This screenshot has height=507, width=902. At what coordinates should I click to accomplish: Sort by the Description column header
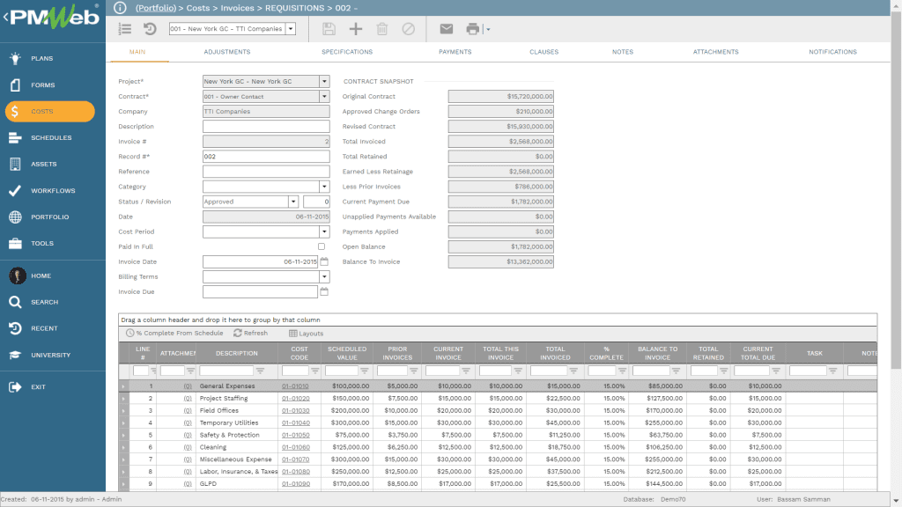tap(236, 354)
